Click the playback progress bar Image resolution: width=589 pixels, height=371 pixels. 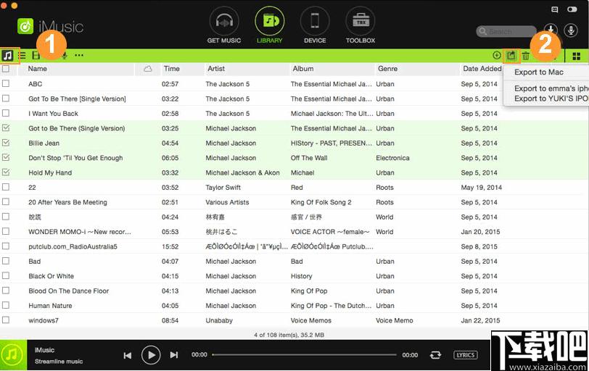(x=304, y=354)
